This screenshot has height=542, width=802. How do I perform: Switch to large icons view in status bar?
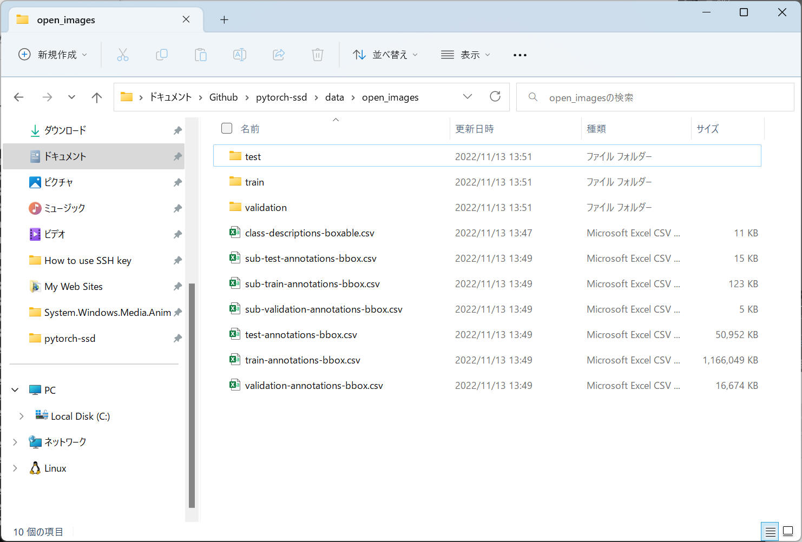point(788,532)
